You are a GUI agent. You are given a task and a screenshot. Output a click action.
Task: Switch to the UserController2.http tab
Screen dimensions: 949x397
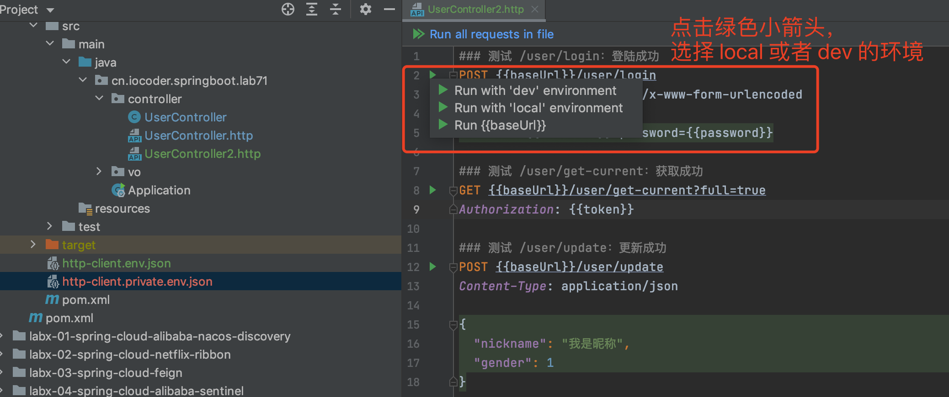(475, 9)
